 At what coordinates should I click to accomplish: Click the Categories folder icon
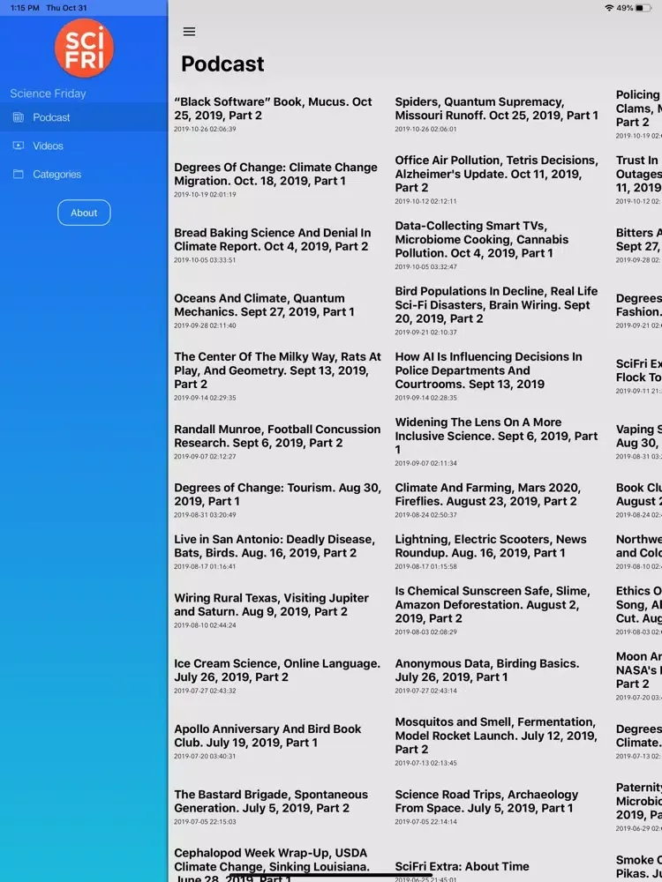pos(19,174)
